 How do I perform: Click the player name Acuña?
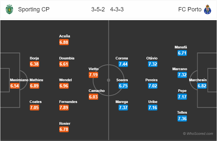coord(65,36)
